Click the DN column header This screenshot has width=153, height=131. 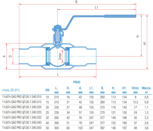coord(47,90)
